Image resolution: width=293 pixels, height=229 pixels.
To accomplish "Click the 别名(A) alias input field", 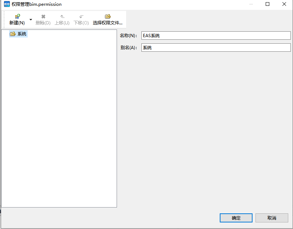I will pos(216,48).
